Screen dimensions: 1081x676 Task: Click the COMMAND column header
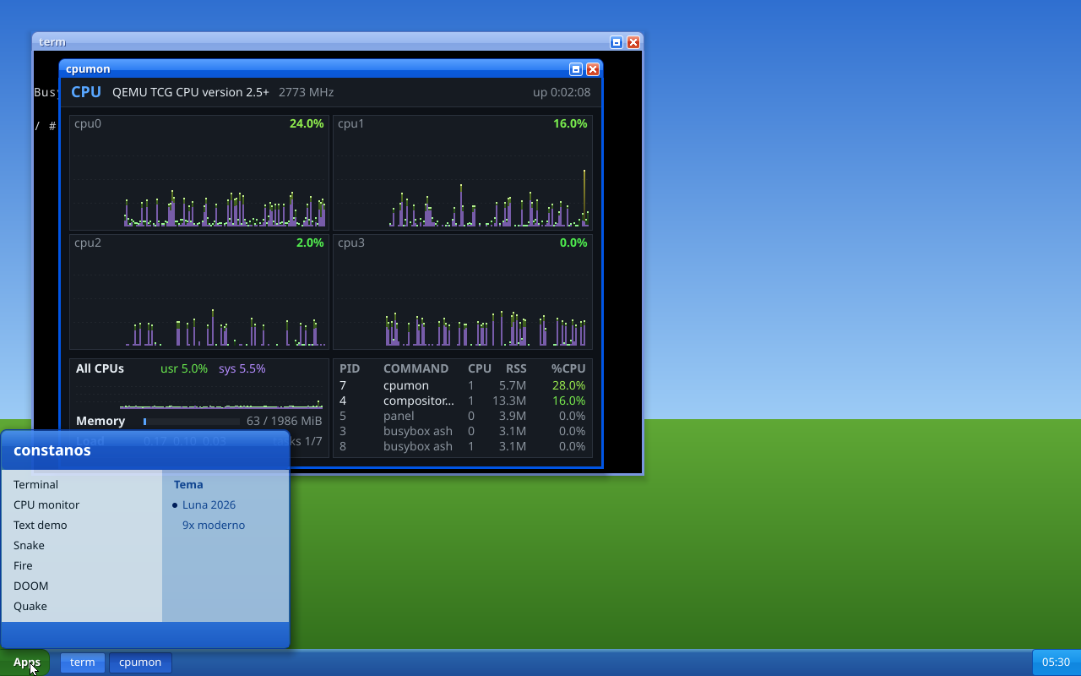[416, 368]
